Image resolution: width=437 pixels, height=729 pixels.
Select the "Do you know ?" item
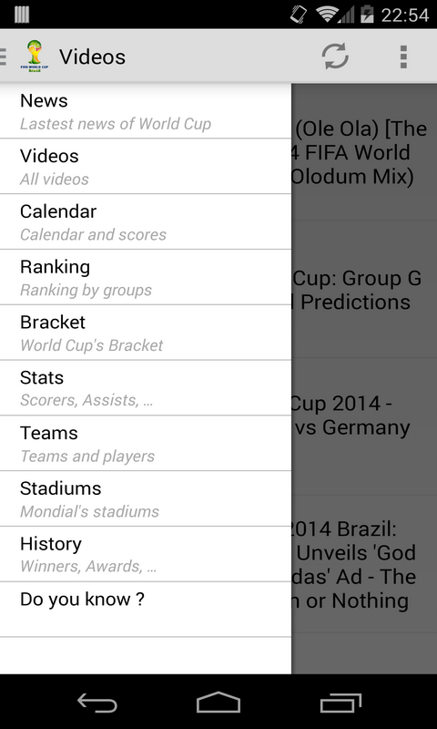[x=146, y=609]
